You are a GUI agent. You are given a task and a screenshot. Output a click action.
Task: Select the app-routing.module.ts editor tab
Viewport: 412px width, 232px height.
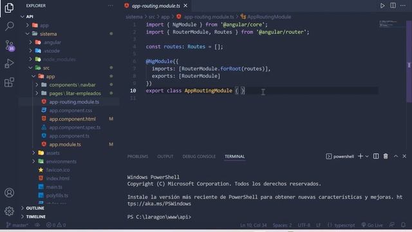pos(156,6)
